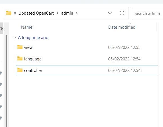Select the admin breadcrumb segment

pos(67,13)
